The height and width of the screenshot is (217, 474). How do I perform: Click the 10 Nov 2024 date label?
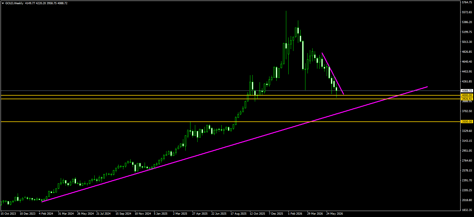[143, 214]
